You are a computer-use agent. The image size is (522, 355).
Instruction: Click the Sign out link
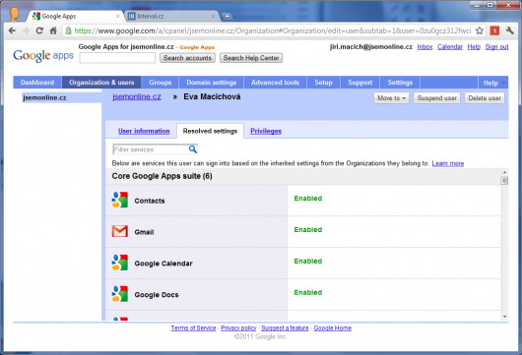[496, 47]
